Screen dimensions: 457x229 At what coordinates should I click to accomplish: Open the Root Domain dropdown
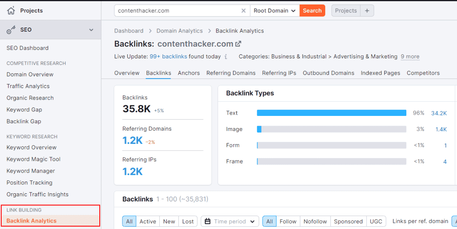click(275, 11)
